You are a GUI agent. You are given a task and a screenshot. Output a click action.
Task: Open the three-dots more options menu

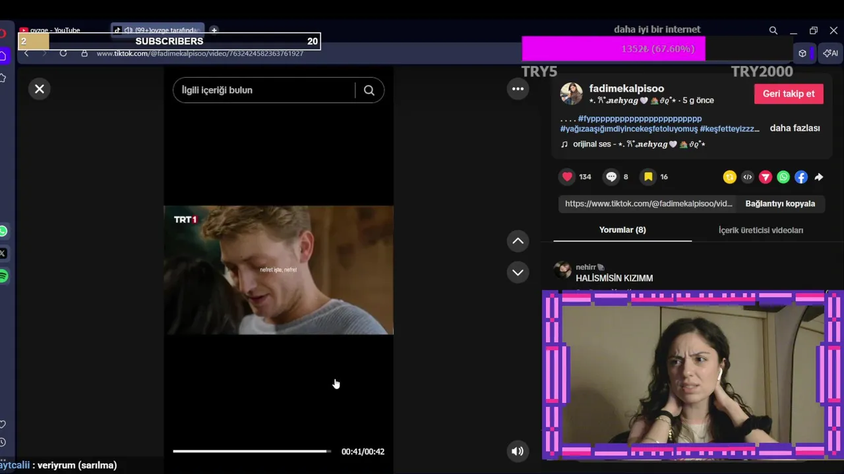[x=518, y=89]
